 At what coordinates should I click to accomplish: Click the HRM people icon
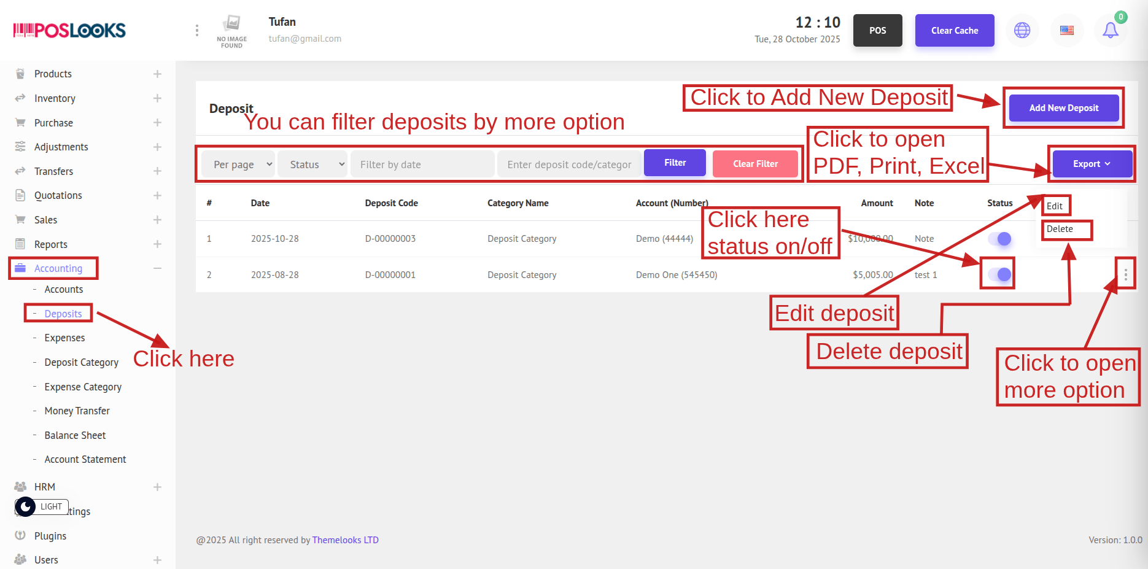click(x=20, y=487)
